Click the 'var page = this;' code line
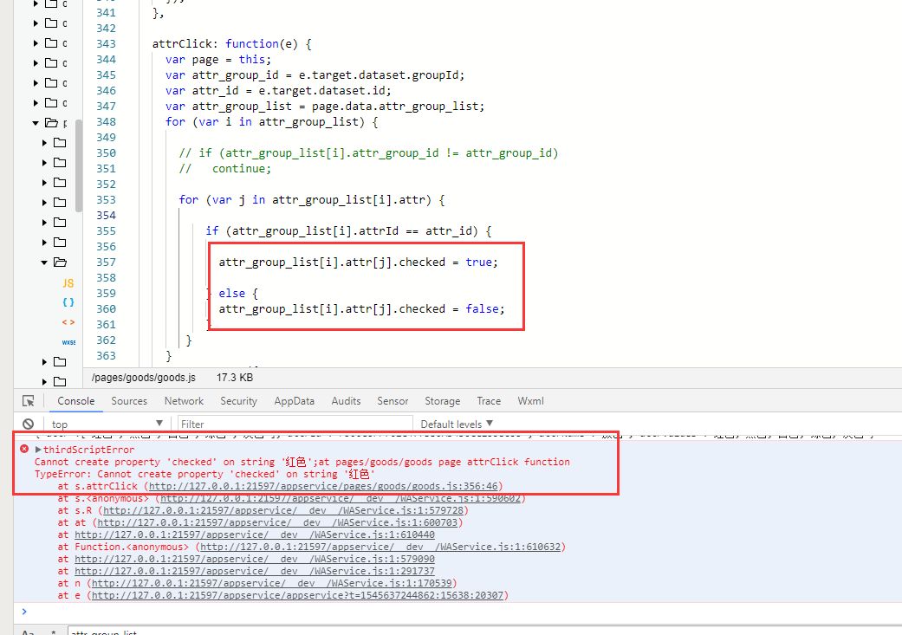 (218, 59)
